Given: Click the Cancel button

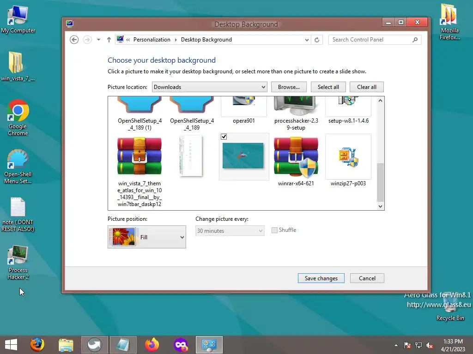Looking at the screenshot, I should pyautogui.click(x=367, y=278).
